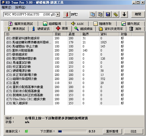Click the 下次更新 progress bar
Screen dimensions: 146x136
point(72,131)
